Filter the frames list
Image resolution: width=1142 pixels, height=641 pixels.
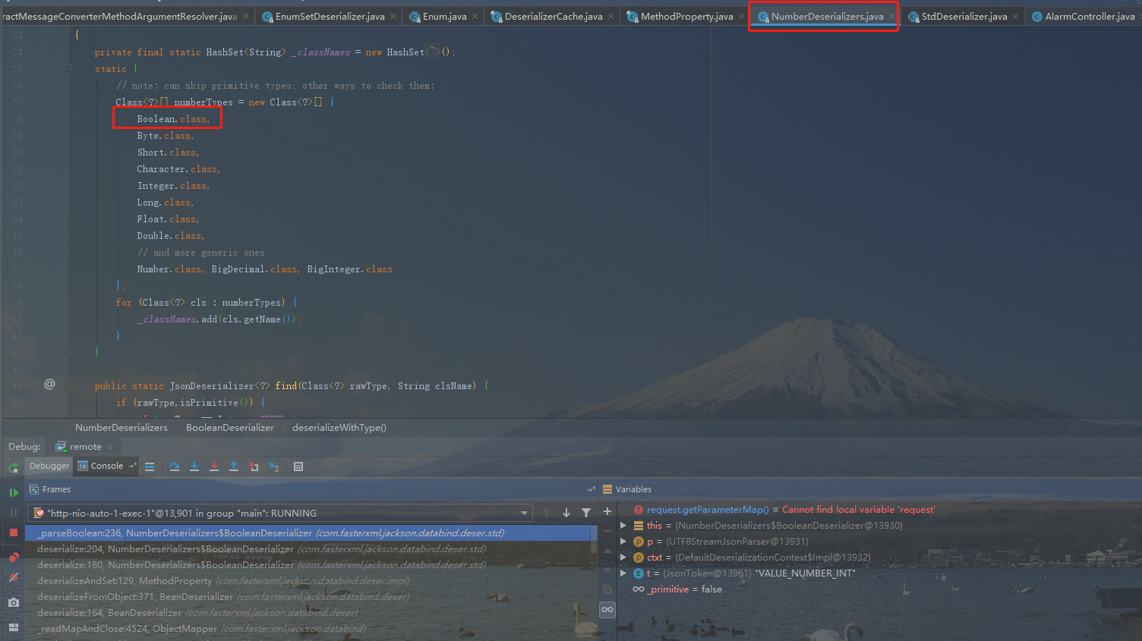coord(586,513)
